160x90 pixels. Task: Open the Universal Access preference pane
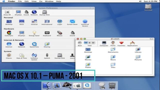click(x=85, y=23)
